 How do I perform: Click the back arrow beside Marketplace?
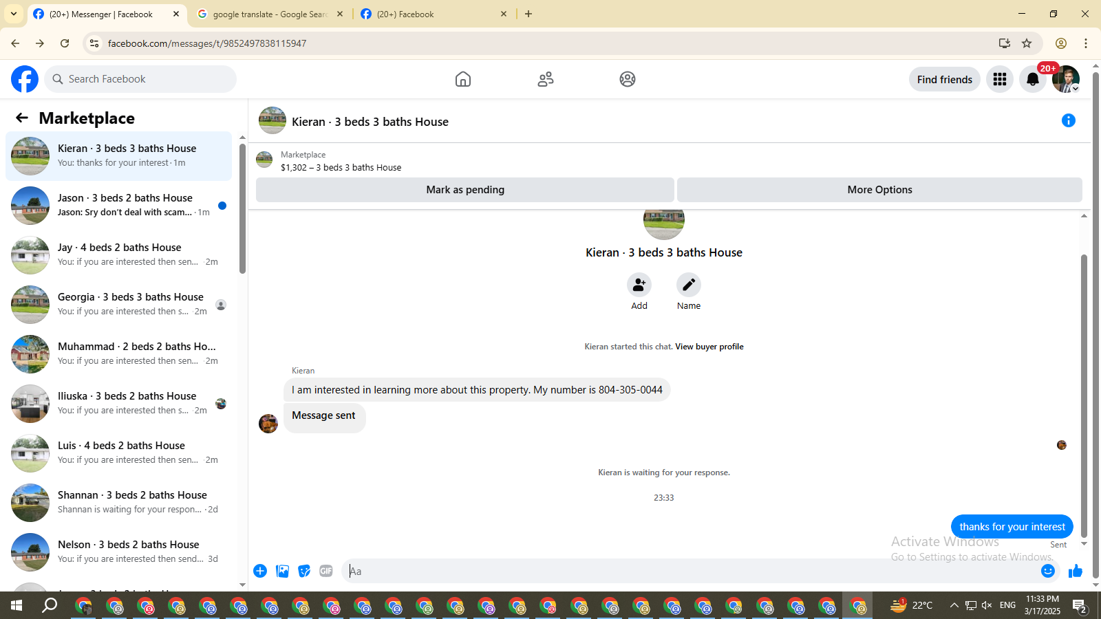22,118
